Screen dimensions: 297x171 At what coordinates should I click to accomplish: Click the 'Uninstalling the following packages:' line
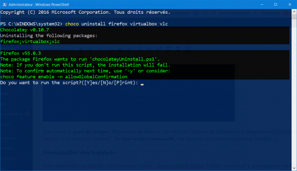[x=49, y=36]
